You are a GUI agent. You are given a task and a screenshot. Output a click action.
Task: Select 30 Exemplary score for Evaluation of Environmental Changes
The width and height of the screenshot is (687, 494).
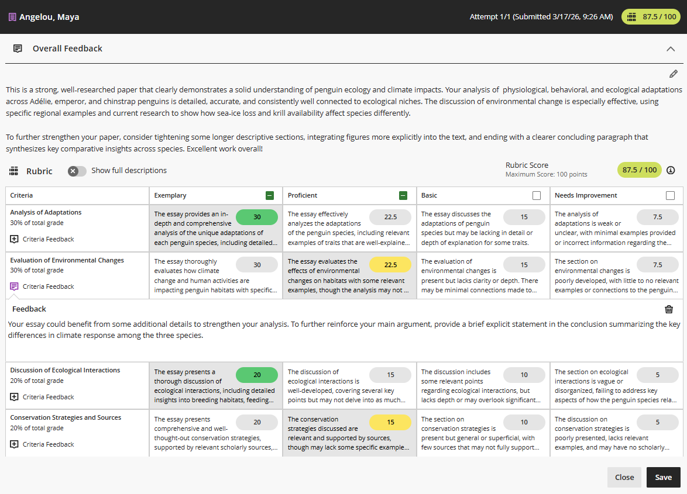(x=257, y=265)
